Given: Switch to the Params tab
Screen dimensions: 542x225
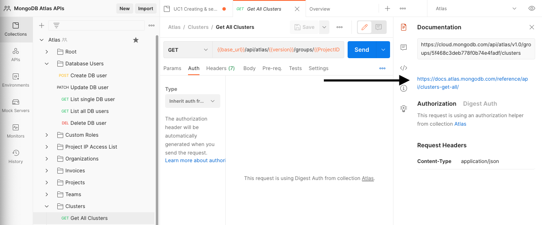Looking at the screenshot, I should 172,68.
